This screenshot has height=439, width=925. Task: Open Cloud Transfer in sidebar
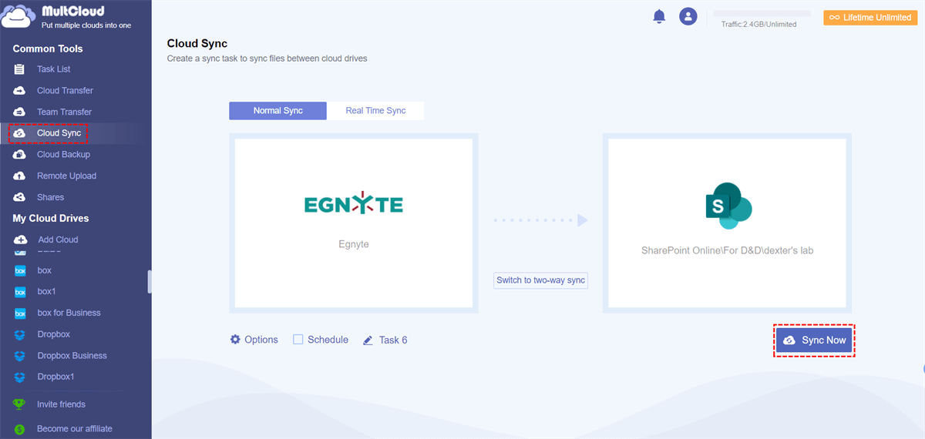click(x=65, y=91)
